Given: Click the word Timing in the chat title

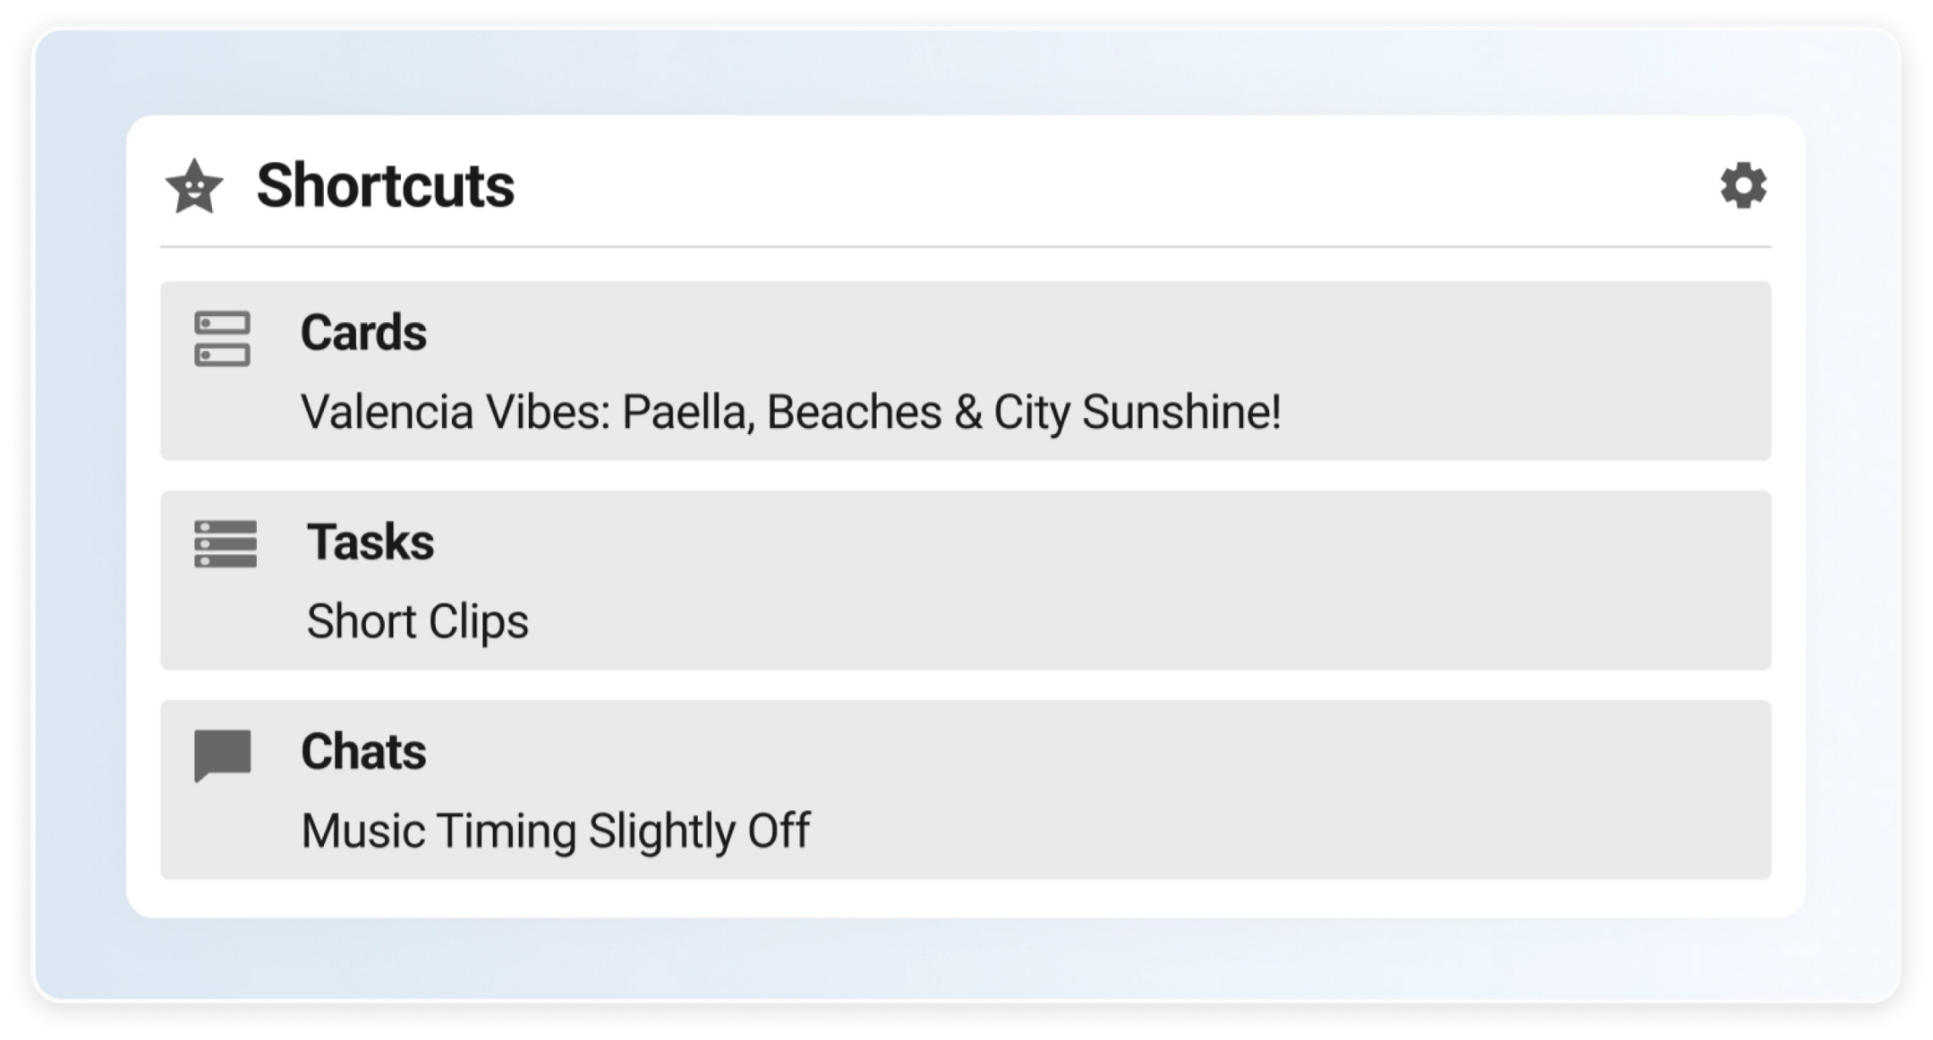Looking at the screenshot, I should (x=507, y=831).
